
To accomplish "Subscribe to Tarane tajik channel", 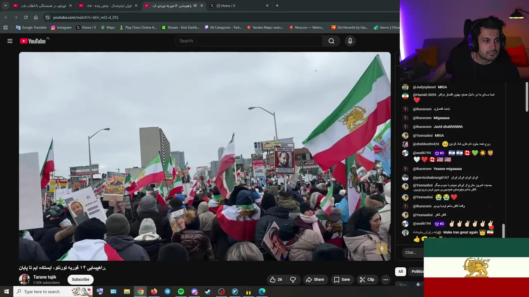I will [80, 280].
